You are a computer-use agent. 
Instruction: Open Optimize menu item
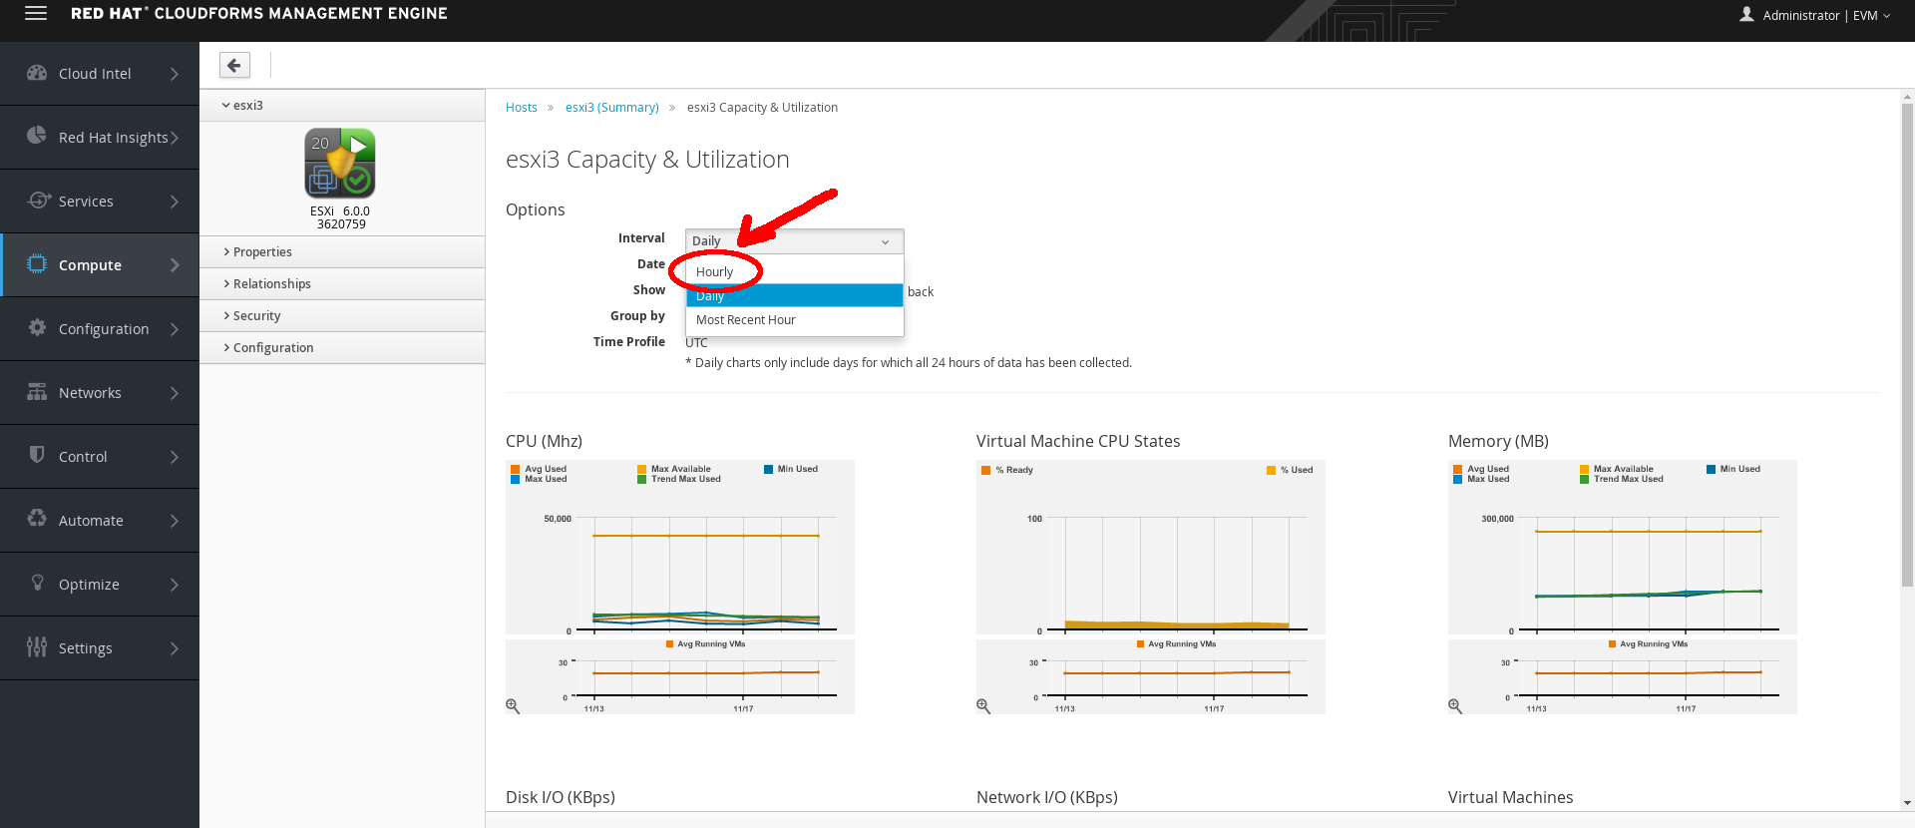pos(100,585)
